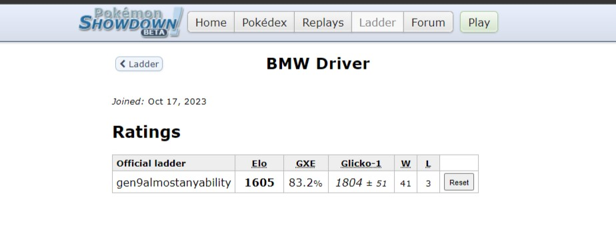Click the Pokémon Showdown logo
Viewport: 616px width, 240px height.
click(x=131, y=23)
